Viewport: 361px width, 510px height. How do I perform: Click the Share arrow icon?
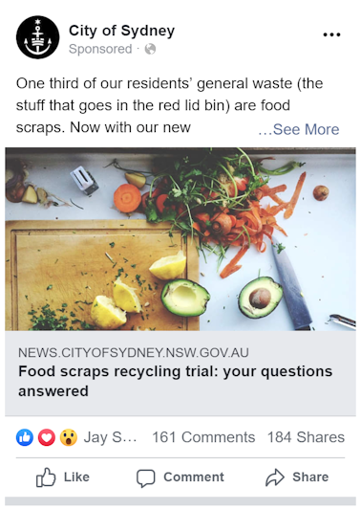coord(275,477)
